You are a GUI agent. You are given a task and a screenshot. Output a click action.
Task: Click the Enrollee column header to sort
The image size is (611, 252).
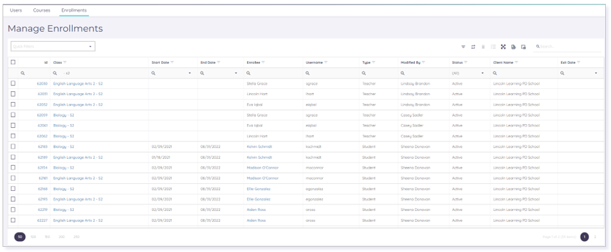pos(253,62)
